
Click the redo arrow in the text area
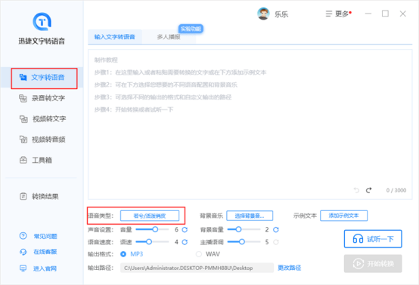tap(369, 190)
